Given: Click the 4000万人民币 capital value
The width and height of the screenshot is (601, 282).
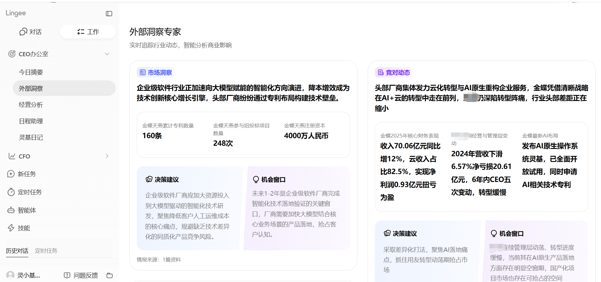Looking at the screenshot, I should (x=306, y=136).
